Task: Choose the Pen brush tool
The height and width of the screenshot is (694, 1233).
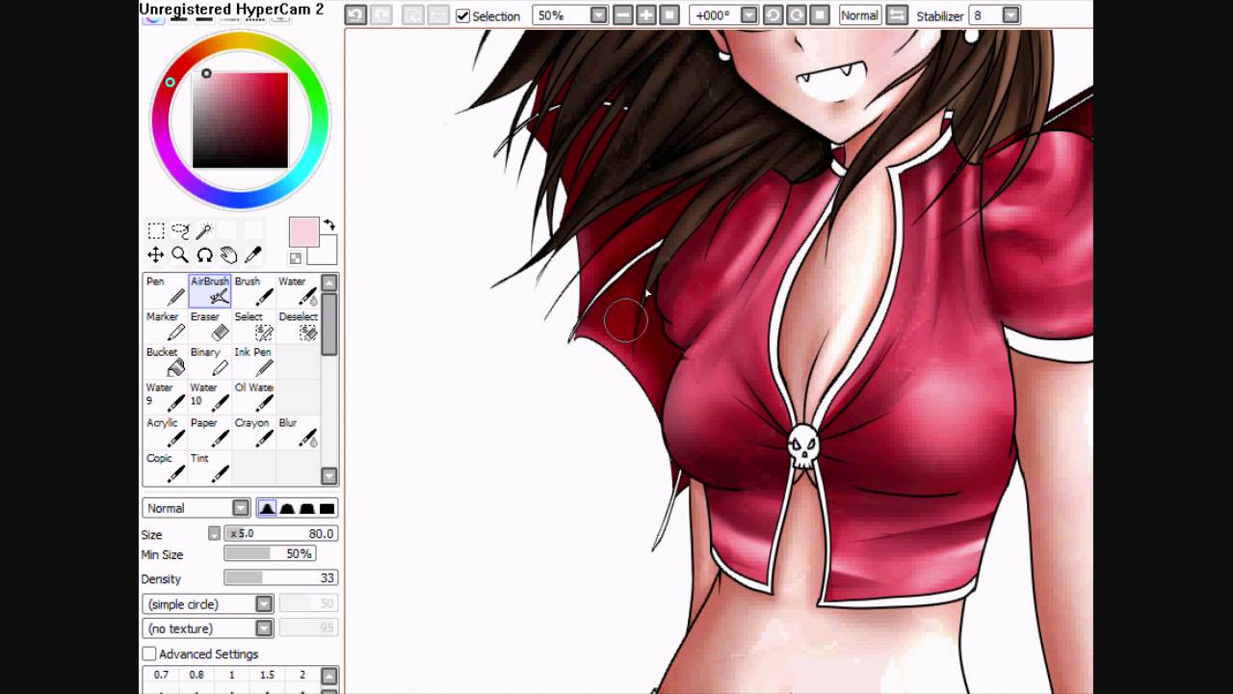Action: pyautogui.click(x=166, y=291)
